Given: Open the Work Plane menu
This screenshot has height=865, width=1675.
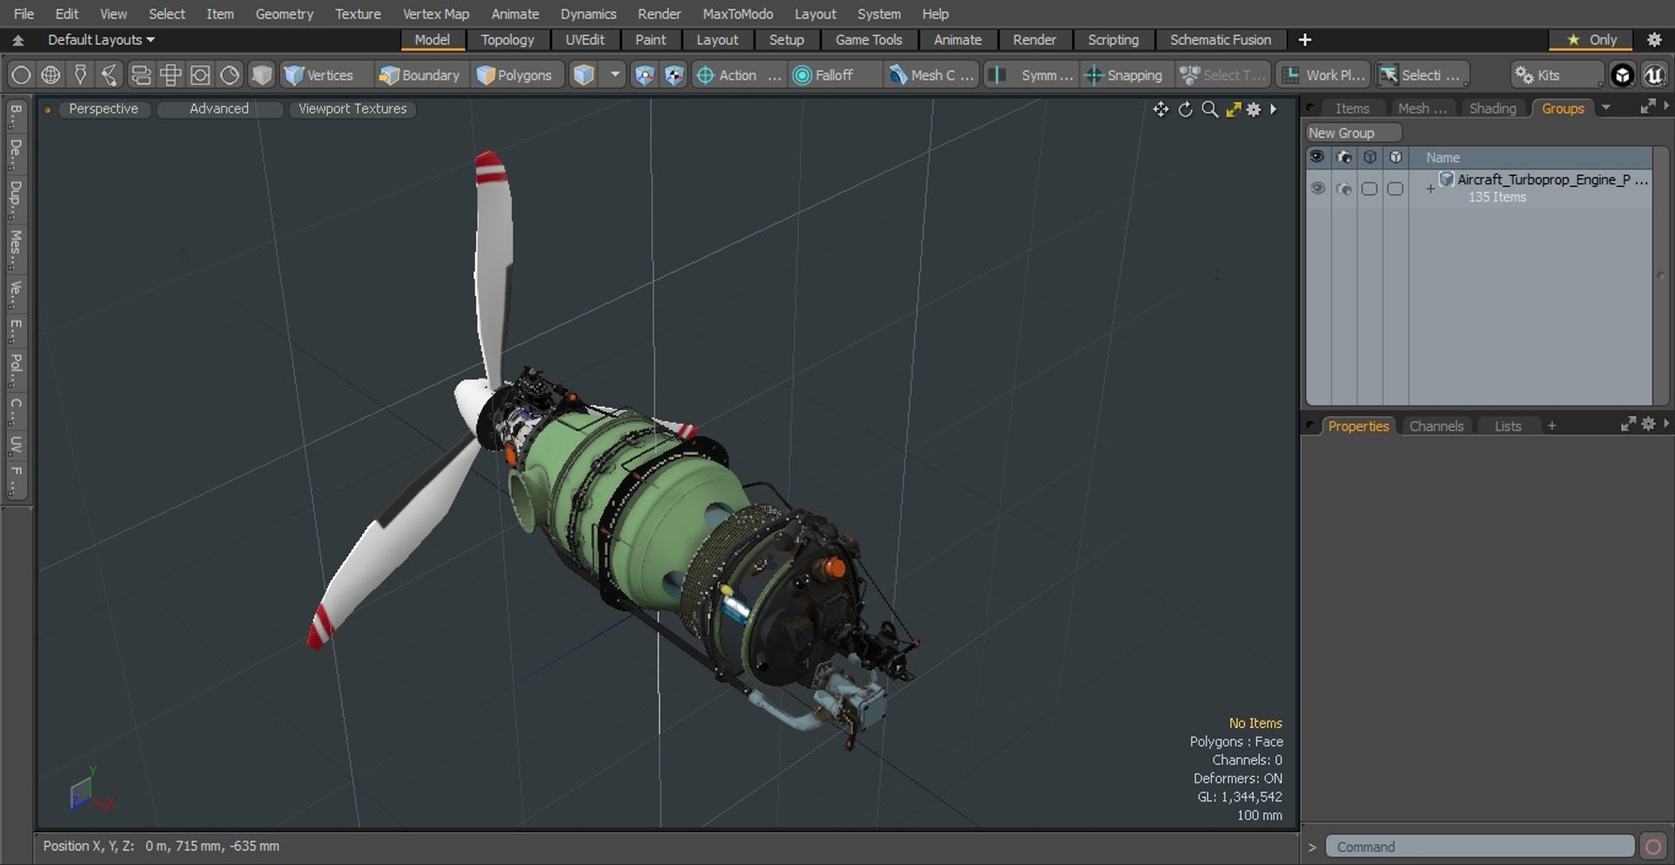Looking at the screenshot, I should pos(1323,75).
